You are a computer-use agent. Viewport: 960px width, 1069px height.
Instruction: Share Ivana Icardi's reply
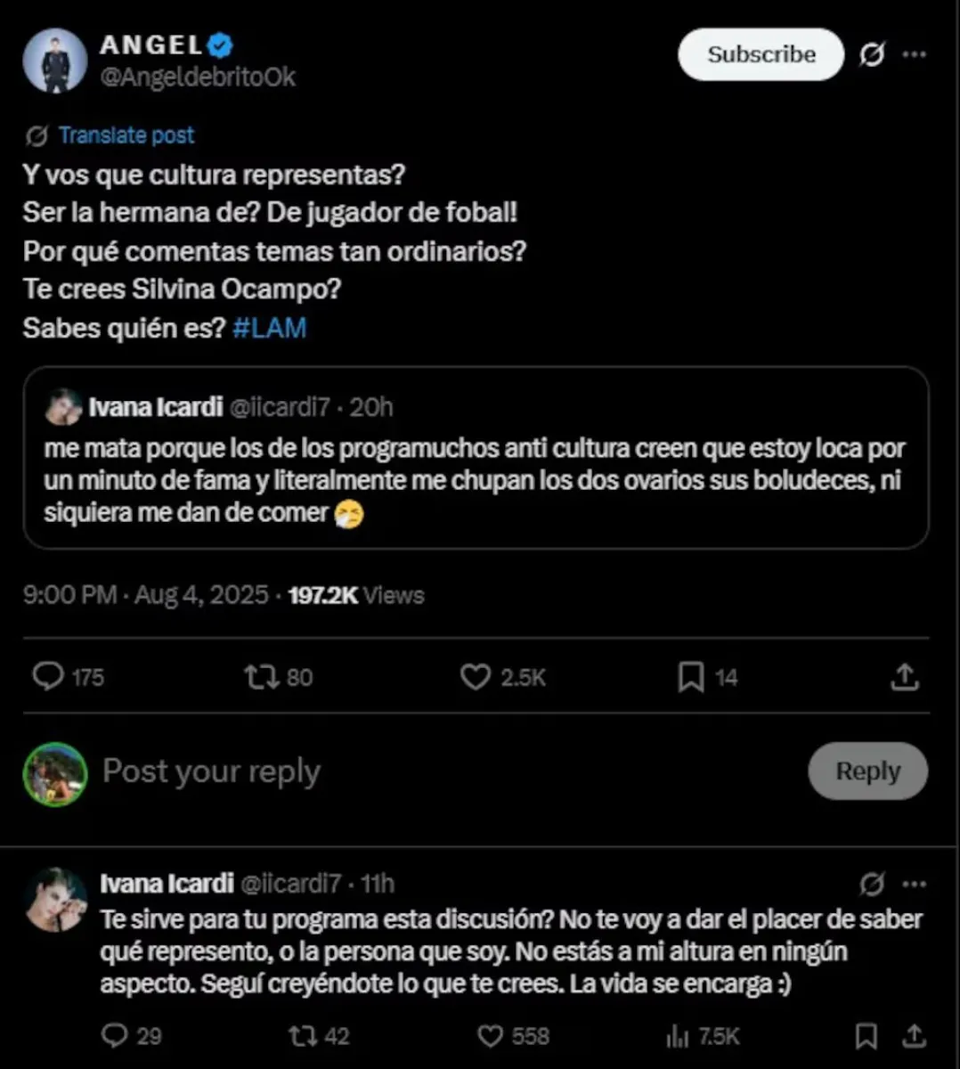point(914,1035)
